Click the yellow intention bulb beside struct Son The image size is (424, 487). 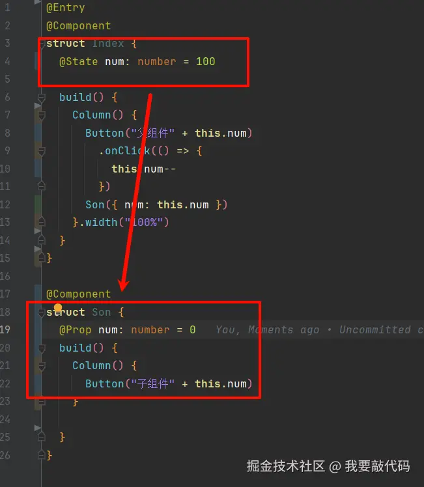[x=58, y=307]
